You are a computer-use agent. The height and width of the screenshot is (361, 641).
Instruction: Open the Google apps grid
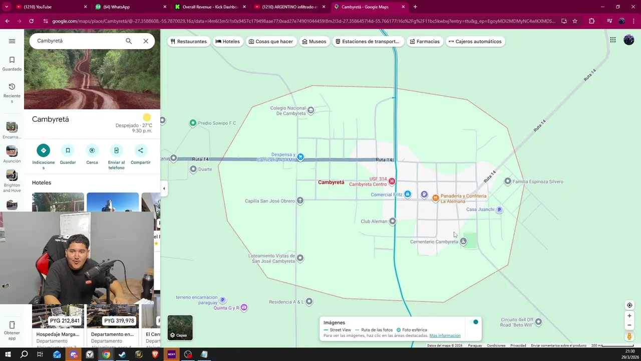click(x=613, y=40)
